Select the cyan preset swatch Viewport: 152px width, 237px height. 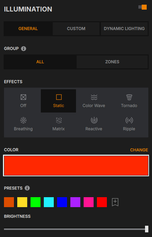[49, 202]
